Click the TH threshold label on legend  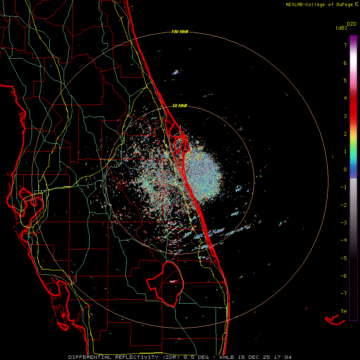(x=344, y=311)
